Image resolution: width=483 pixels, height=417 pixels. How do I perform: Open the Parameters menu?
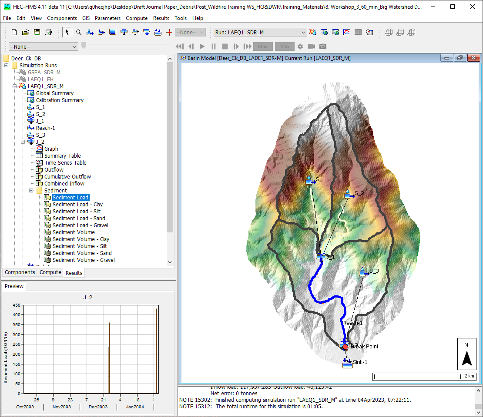[107, 18]
